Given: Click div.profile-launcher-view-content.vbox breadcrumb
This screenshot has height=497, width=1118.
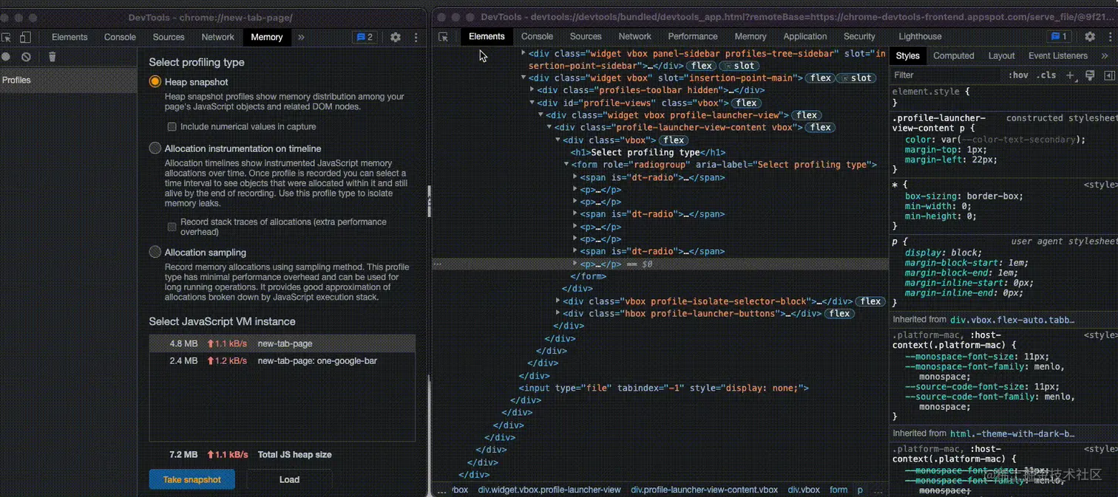Looking at the screenshot, I should [x=704, y=490].
